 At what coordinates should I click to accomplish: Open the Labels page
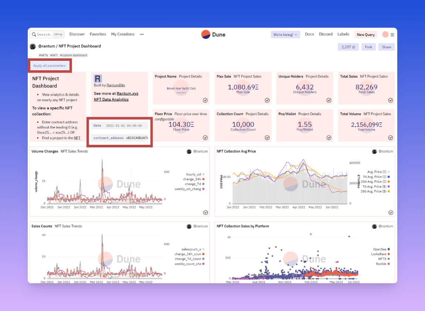coord(343,34)
